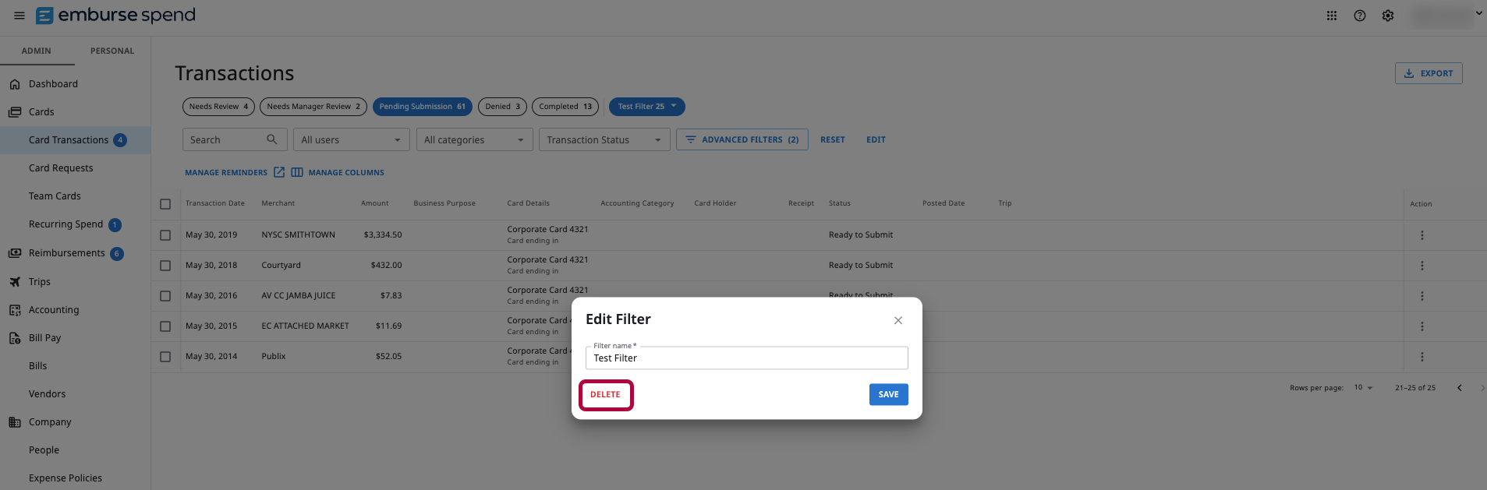Open the app switcher grid icon
This screenshot has height=490, width=1487.
click(x=1331, y=15)
